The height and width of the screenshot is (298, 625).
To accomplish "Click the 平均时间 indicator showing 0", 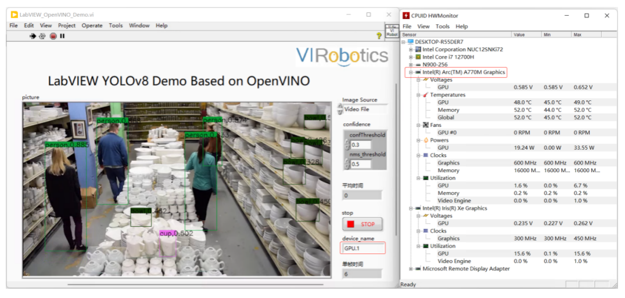I will [361, 195].
